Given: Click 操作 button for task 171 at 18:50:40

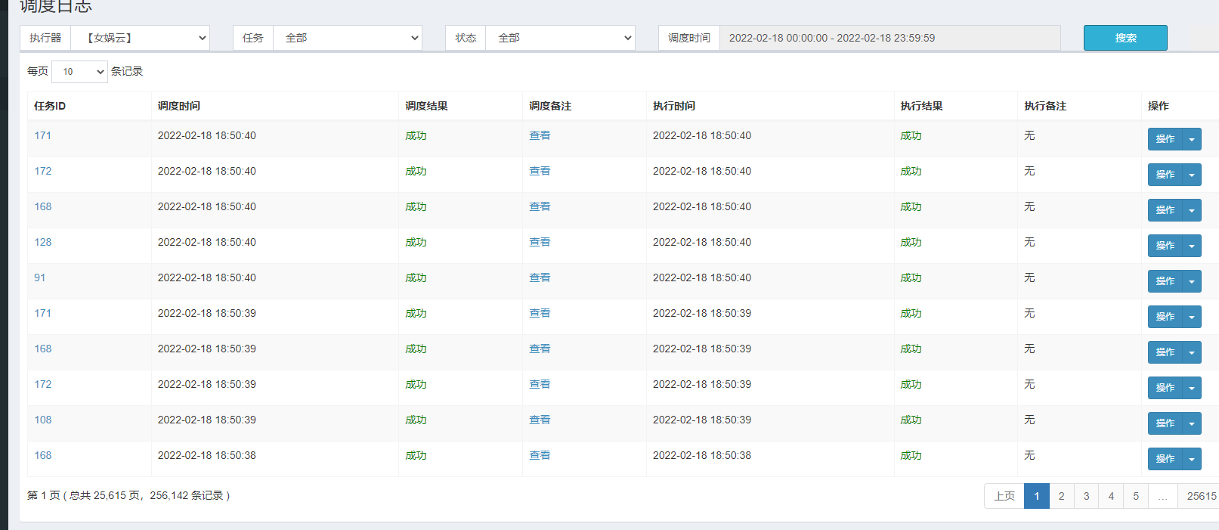Looking at the screenshot, I should pyautogui.click(x=1165, y=139).
